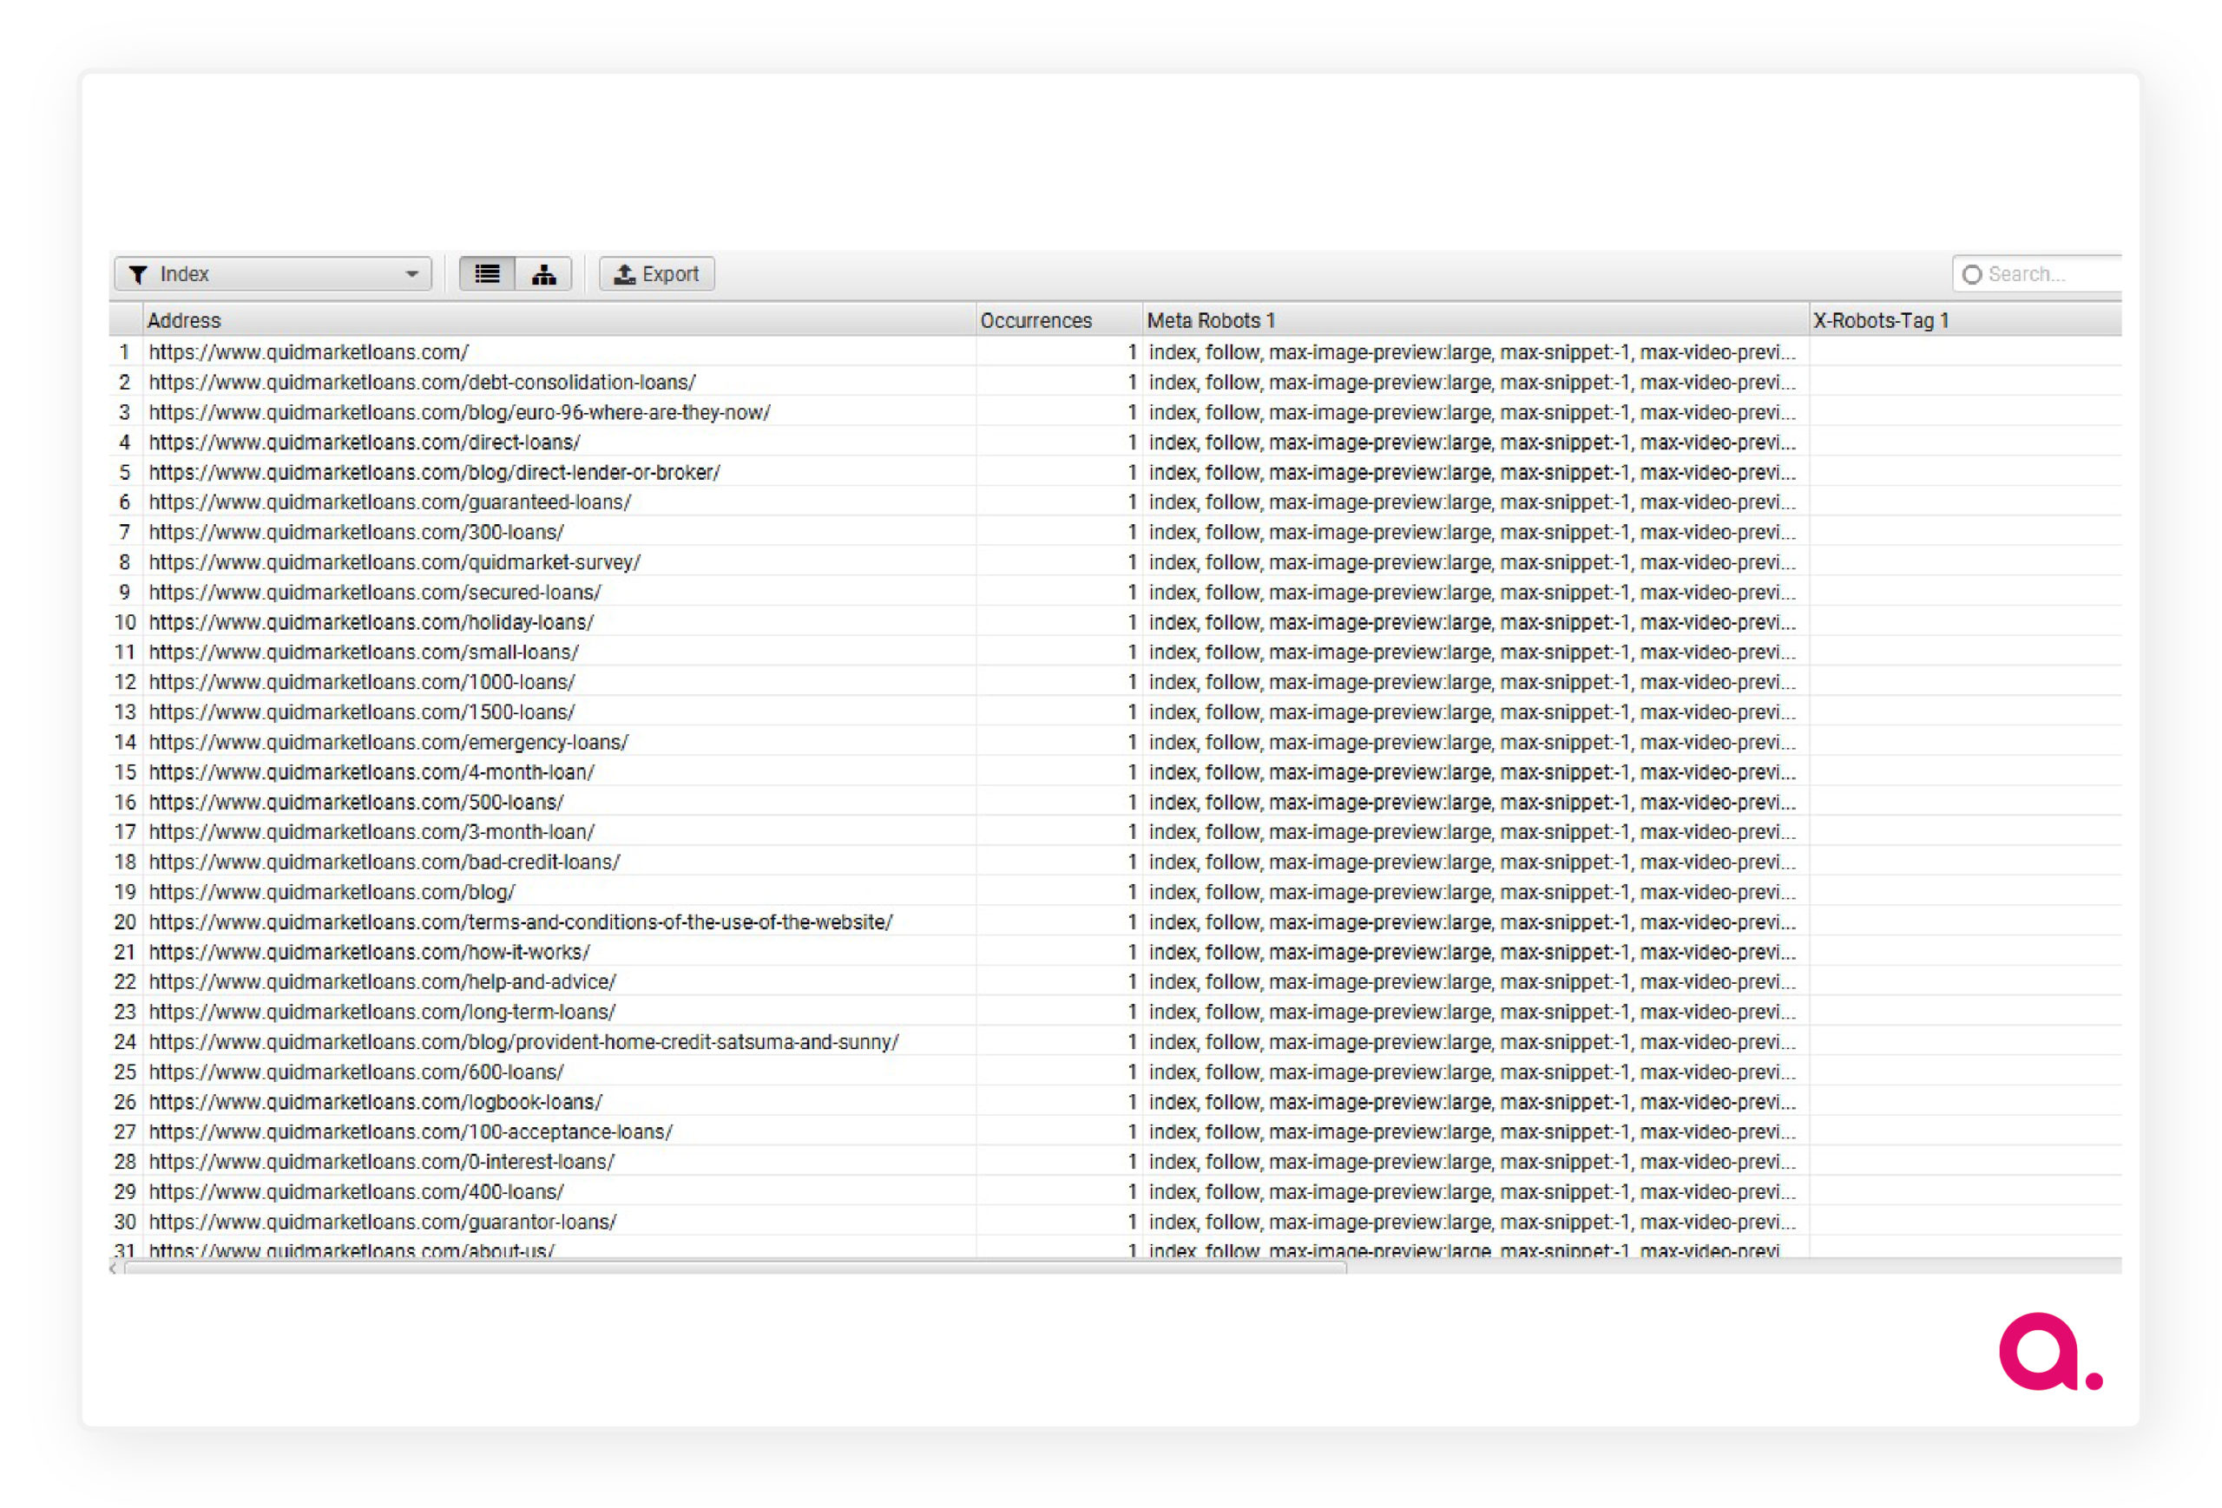
Task: Select the logbook-loans URL
Action: coord(376,1102)
